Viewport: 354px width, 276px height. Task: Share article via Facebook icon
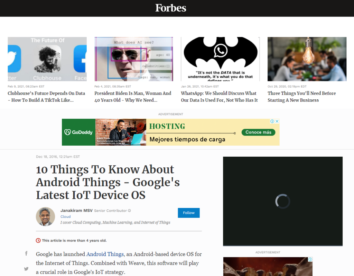(26, 254)
